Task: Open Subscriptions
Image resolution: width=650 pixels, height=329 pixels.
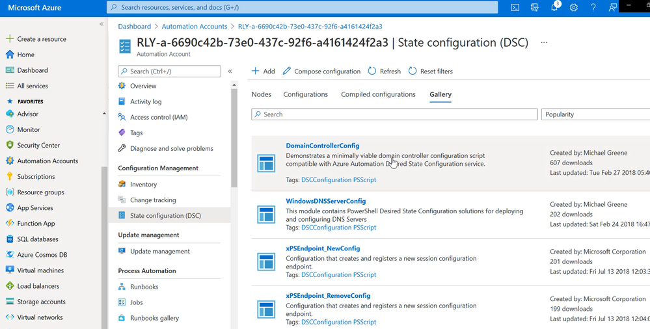Action: coord(31,176)
